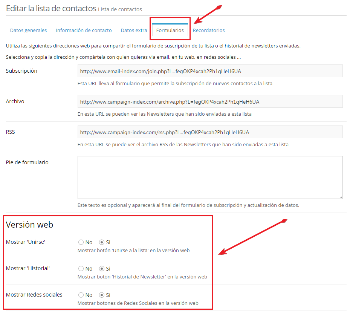Click the 'Subscripción' label
This screenshot has height=312, width=350.
[21, 71]
